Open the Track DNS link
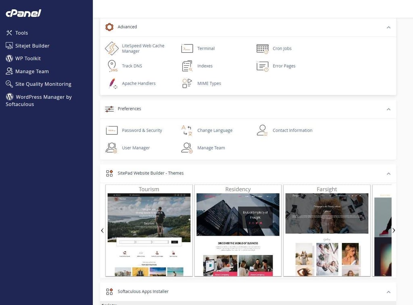 click(132, 66)
